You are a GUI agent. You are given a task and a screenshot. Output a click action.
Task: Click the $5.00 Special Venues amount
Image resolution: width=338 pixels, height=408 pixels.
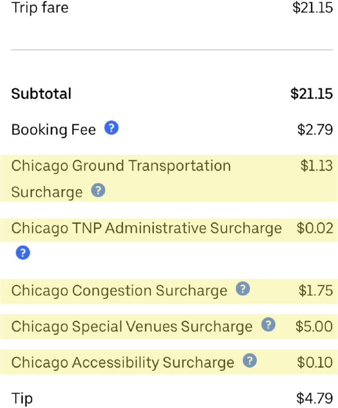[x=314, y=327]
